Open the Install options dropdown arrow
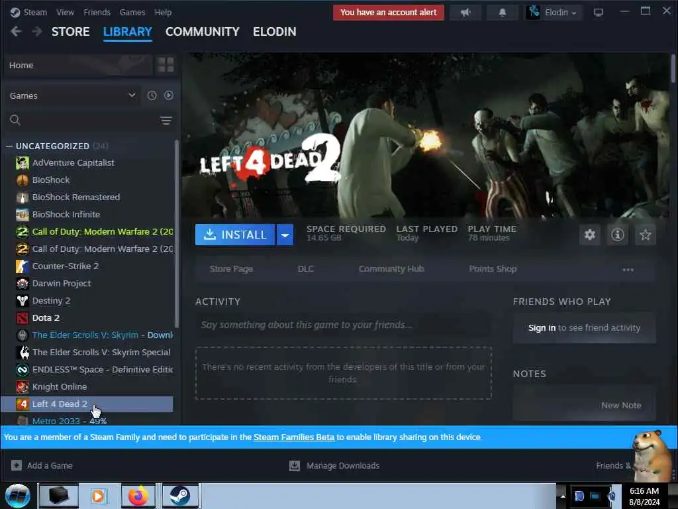The height and width of the screenshot is (509, 678). (x=285, y=235)
